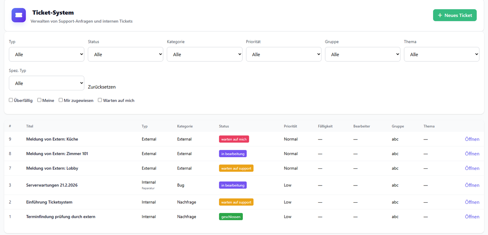The height and width of the screenshot is (235, 488).
Task: Expand the Gruppe filter dropdown
Action: tap(362, 54)
